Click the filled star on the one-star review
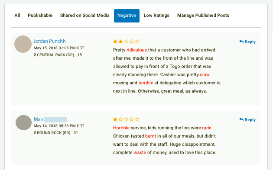The width and height of the screenshot is (273, 170). point(115,119)
